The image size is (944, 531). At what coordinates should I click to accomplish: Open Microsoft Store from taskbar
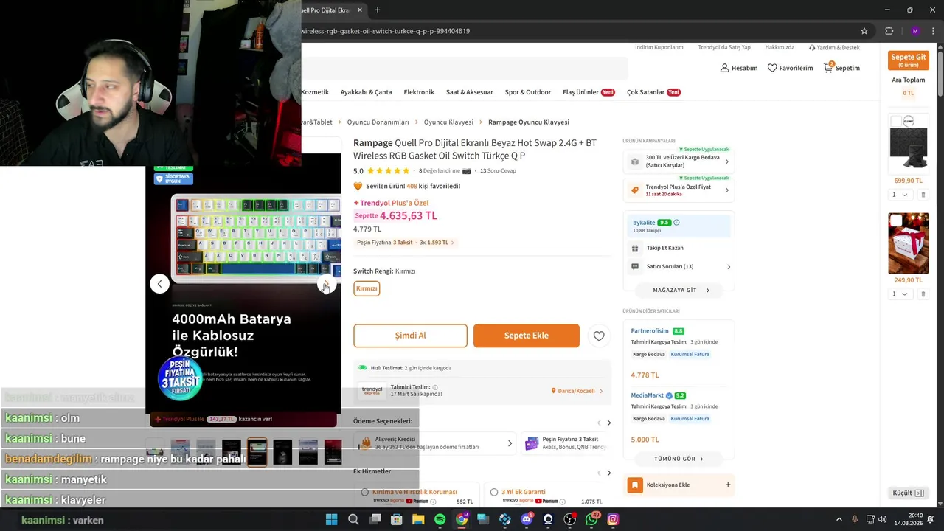point(397,519)
